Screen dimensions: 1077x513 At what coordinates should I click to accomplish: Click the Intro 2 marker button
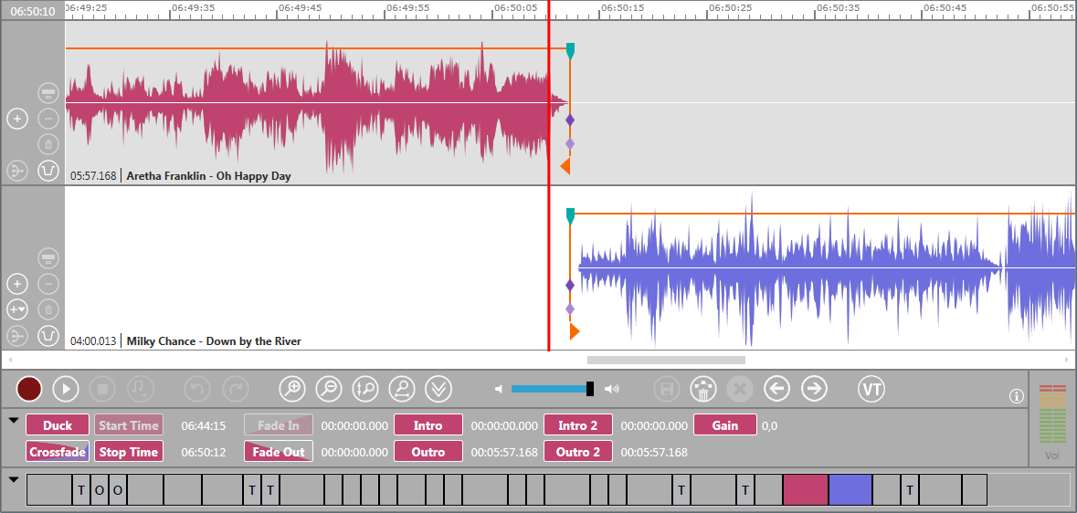(578, 425)
